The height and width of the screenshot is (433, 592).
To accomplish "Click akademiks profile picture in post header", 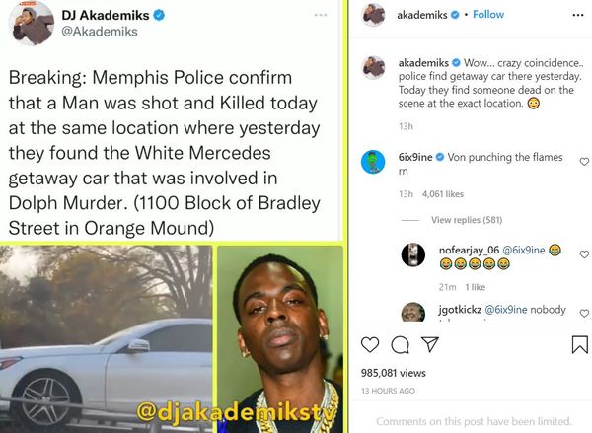I will pos(373,15).
